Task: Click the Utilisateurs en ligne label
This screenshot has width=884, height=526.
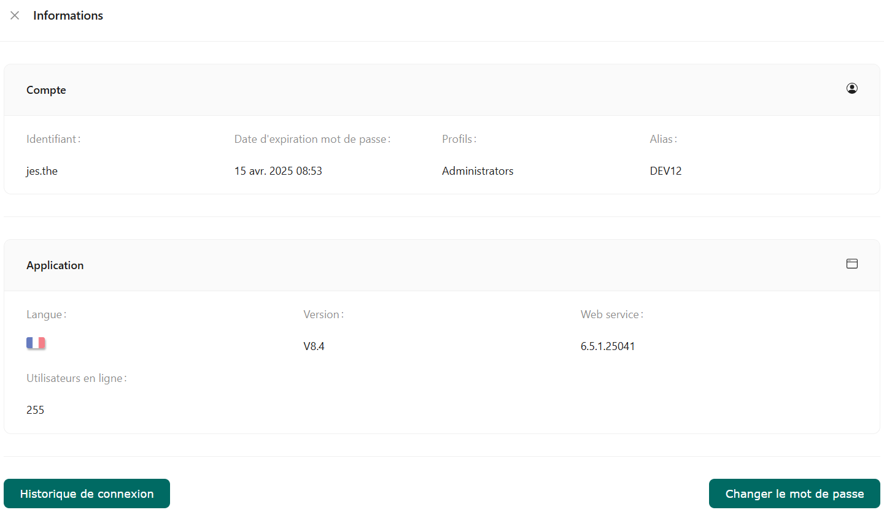Action: click(x=76, y=378)
